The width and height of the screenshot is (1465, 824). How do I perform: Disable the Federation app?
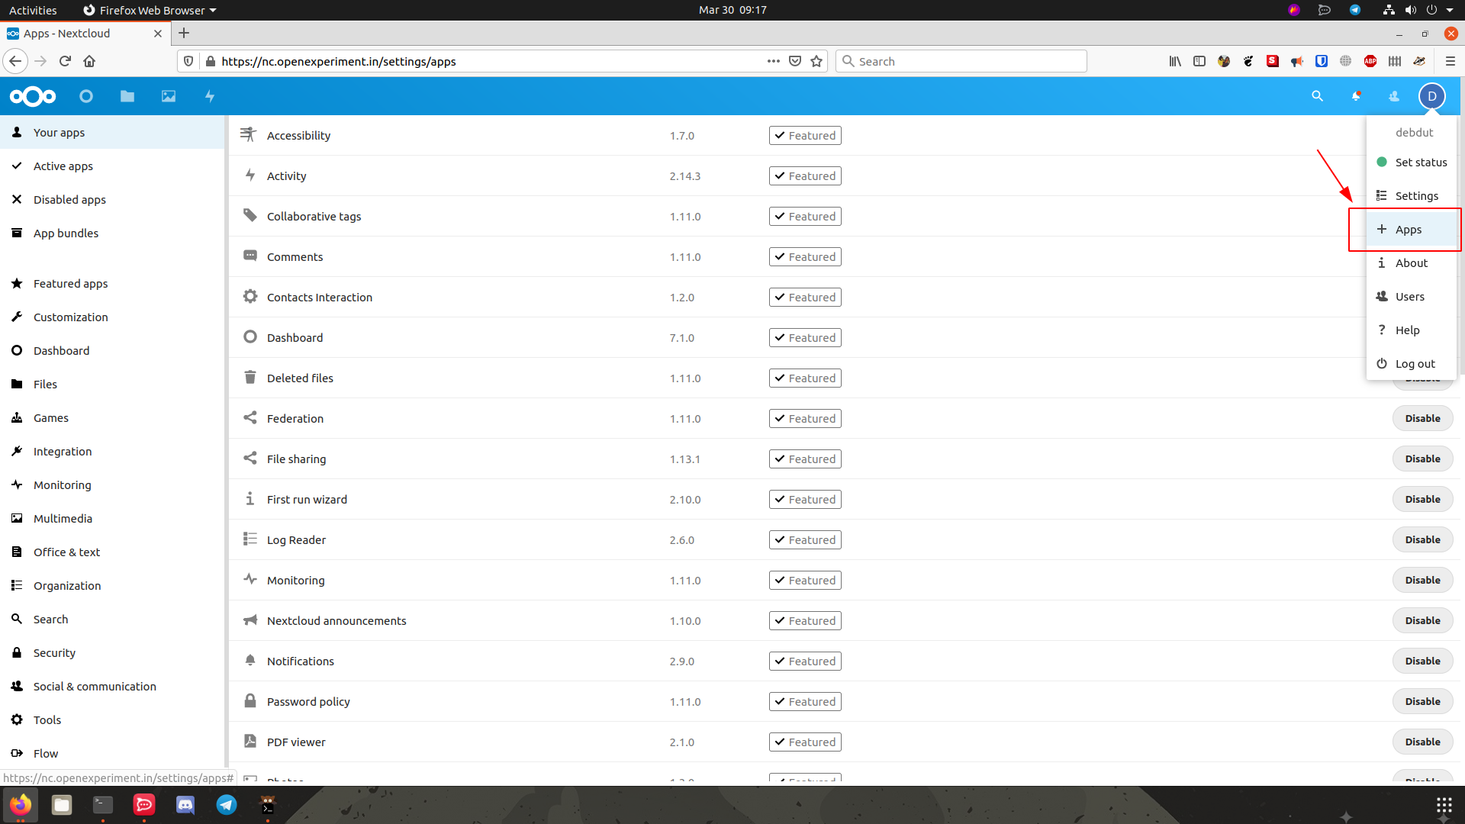pyautogui.click(x=1422, y=418)
